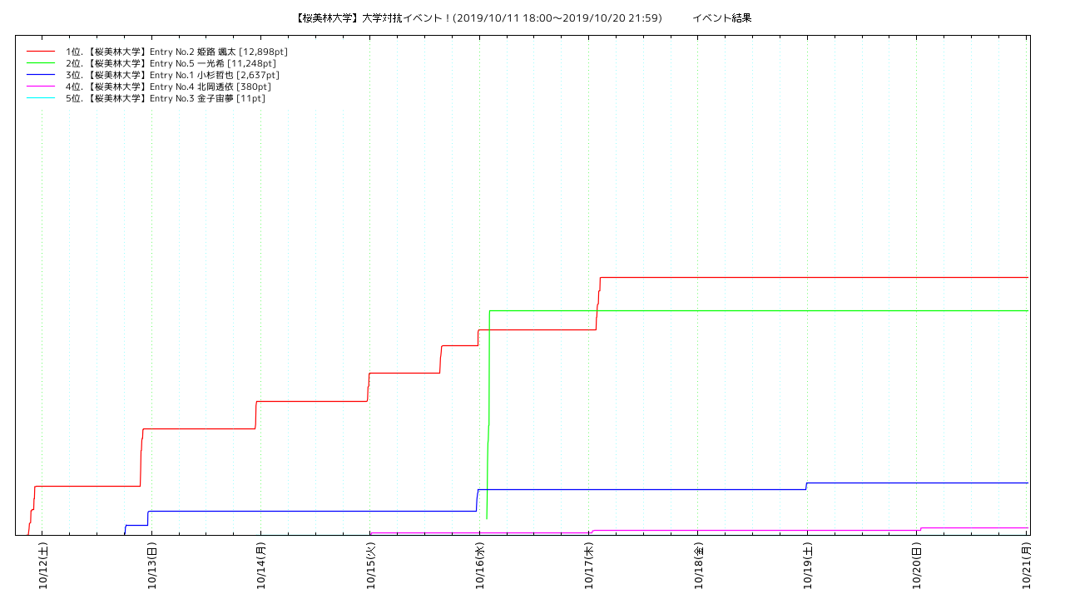Click the 10/18(金) axis label
The image size is (1065, 599).
point(699,566)
